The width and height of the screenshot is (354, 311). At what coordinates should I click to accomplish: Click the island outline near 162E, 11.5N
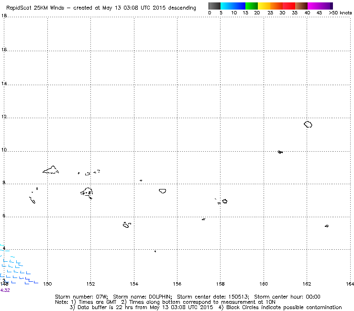(308, 124)
